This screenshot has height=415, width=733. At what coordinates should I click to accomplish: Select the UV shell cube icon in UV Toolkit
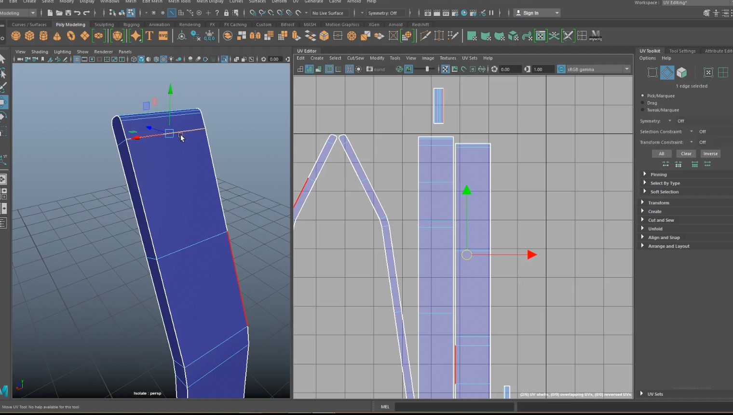(681, 73)
